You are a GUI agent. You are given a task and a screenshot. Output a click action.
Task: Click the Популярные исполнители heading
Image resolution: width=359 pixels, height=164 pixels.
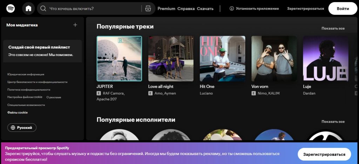click(x=136, y=119)
